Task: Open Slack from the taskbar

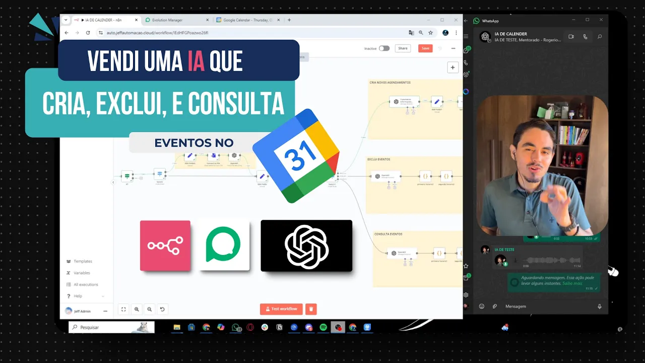Action: pyautogui.click(x=265, y=327)
